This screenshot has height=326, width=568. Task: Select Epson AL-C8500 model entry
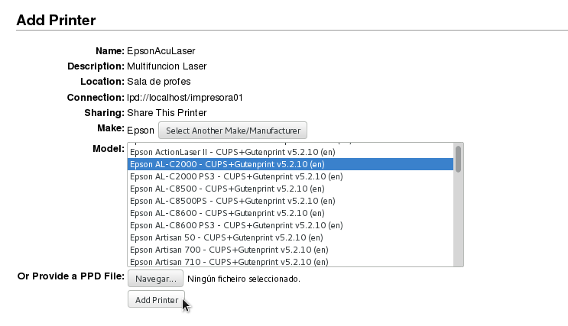click(x=290, y=189)
